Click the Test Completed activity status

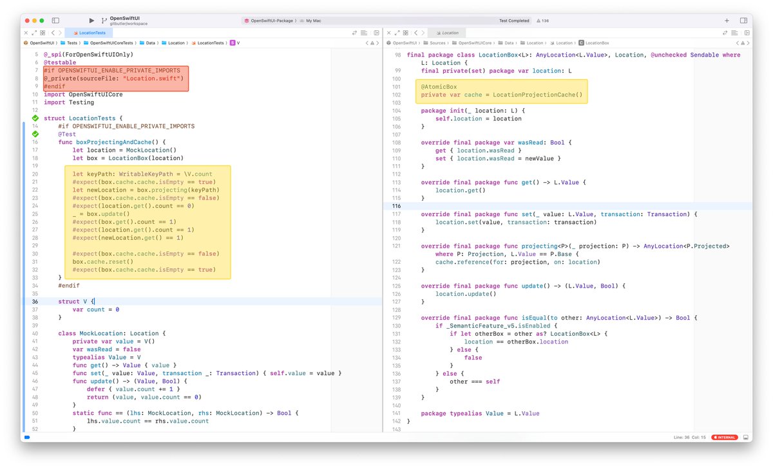click(x=513, y=21)
